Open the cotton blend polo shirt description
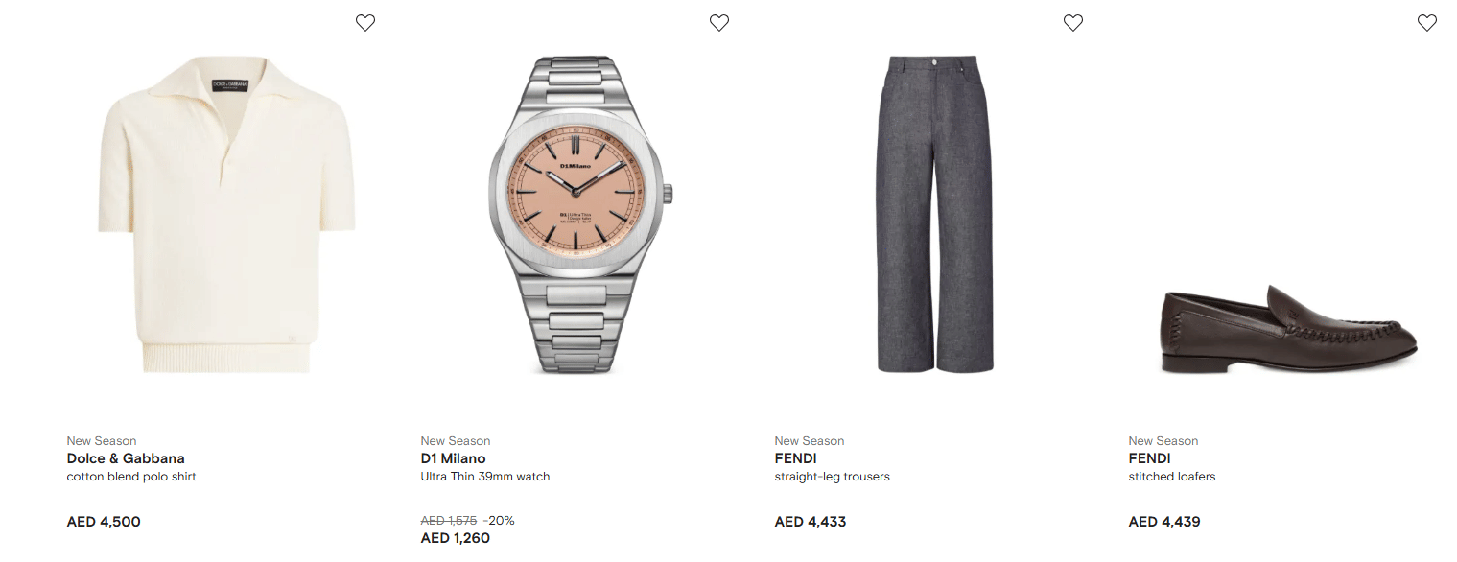The width and height of the screenshot is (1457, 562). point(131,477)
